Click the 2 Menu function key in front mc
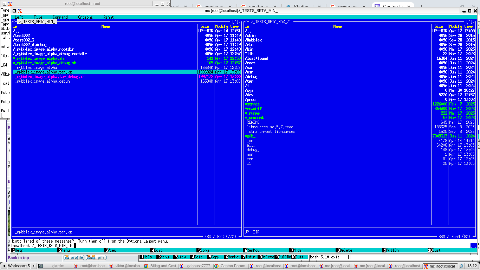 pyautogui.click(x=64, y=250)
